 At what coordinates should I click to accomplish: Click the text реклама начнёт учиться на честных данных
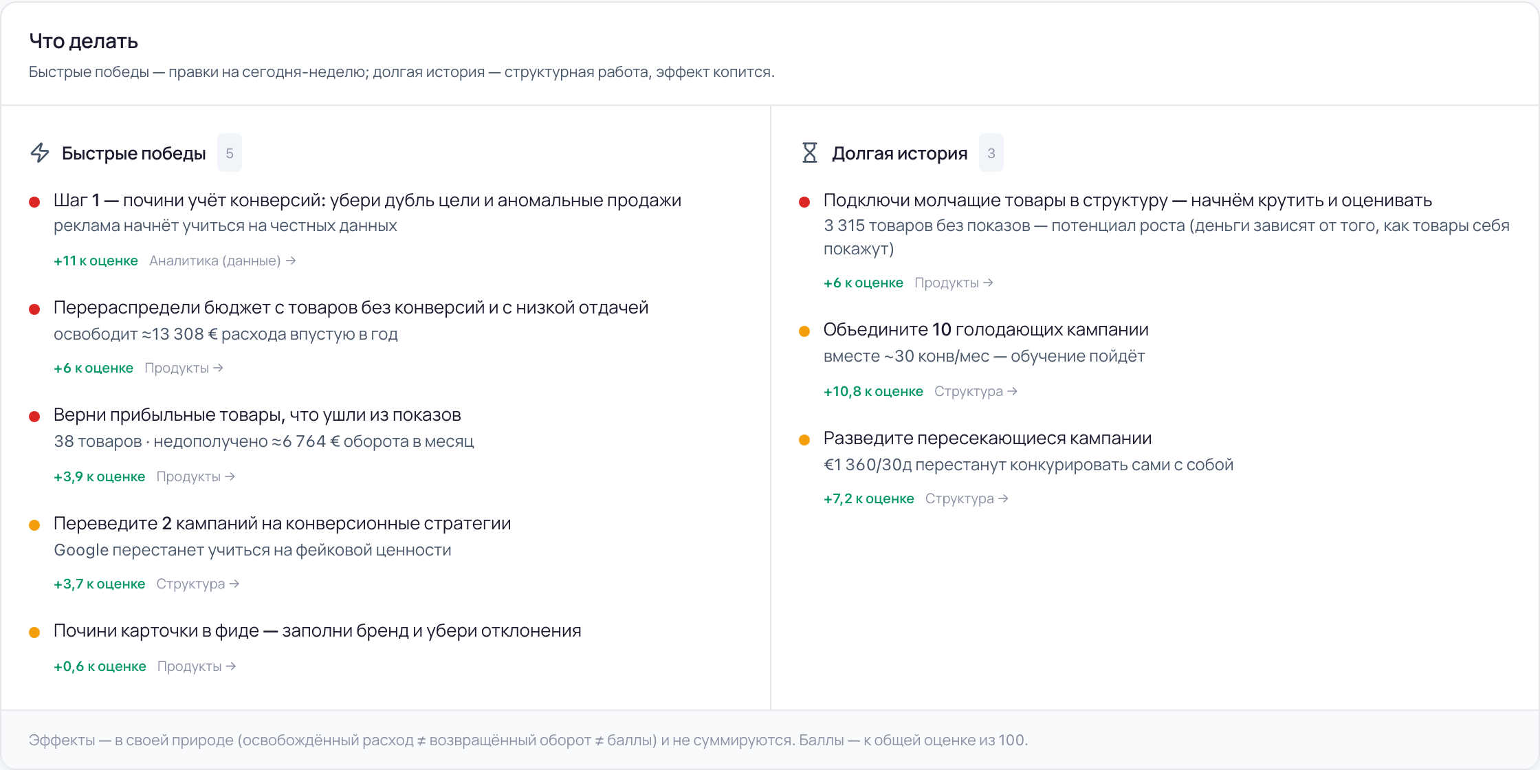pyautogui.click(x=225, y=225)
